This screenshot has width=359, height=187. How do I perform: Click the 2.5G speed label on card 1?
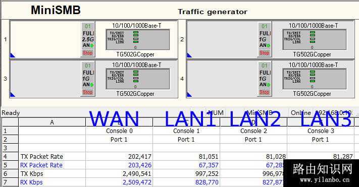pos(88,39)
